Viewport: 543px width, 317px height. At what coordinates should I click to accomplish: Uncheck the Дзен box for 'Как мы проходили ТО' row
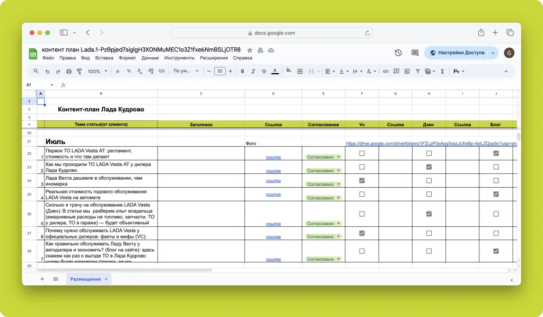click(428, 167)
